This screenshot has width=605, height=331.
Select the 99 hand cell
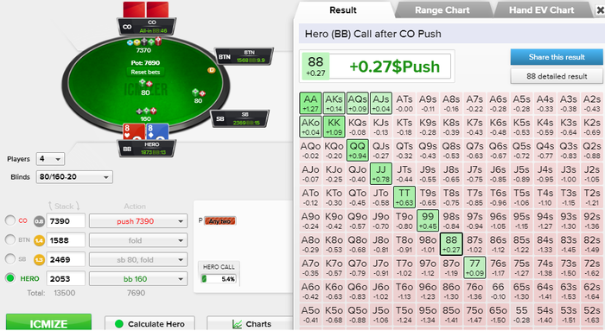click(x=428, y=220)
